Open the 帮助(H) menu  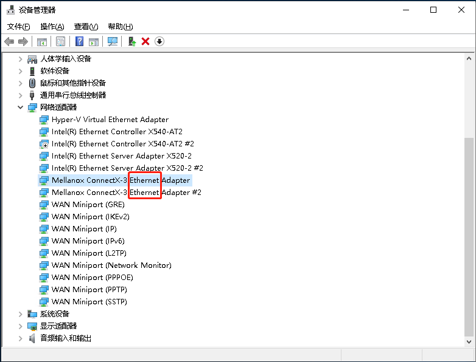point(120,27)
